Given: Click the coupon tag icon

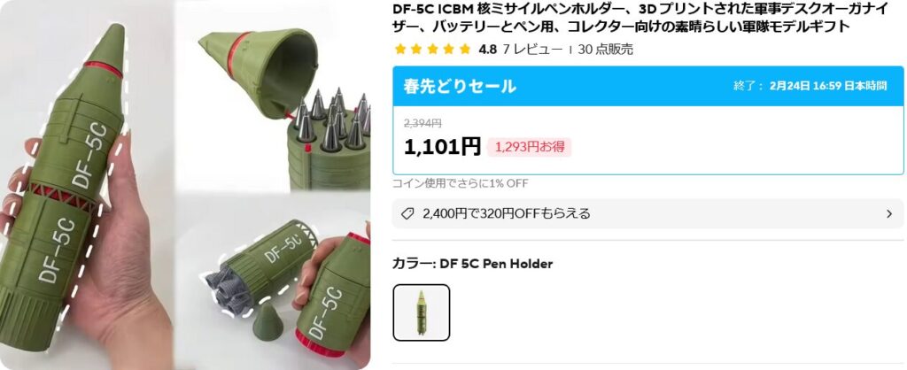Looking at the screenshot, I should click(407, 214).
